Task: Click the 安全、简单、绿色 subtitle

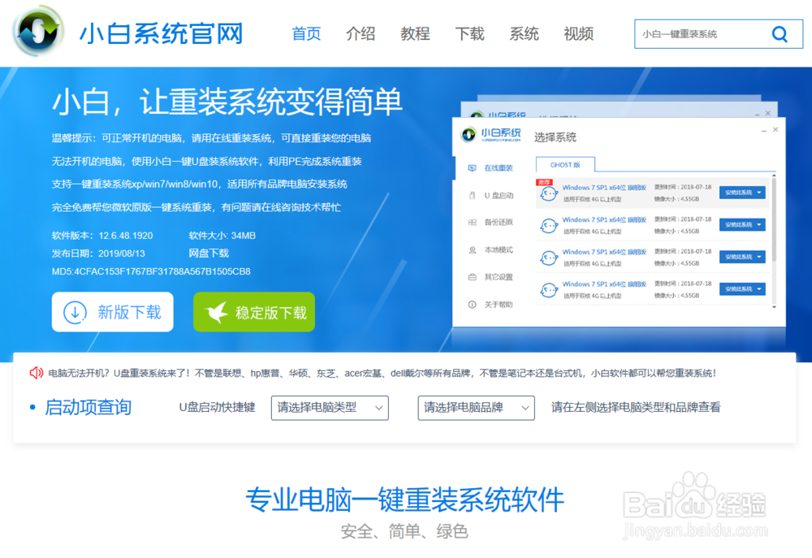Action: (x=404, y=531)
